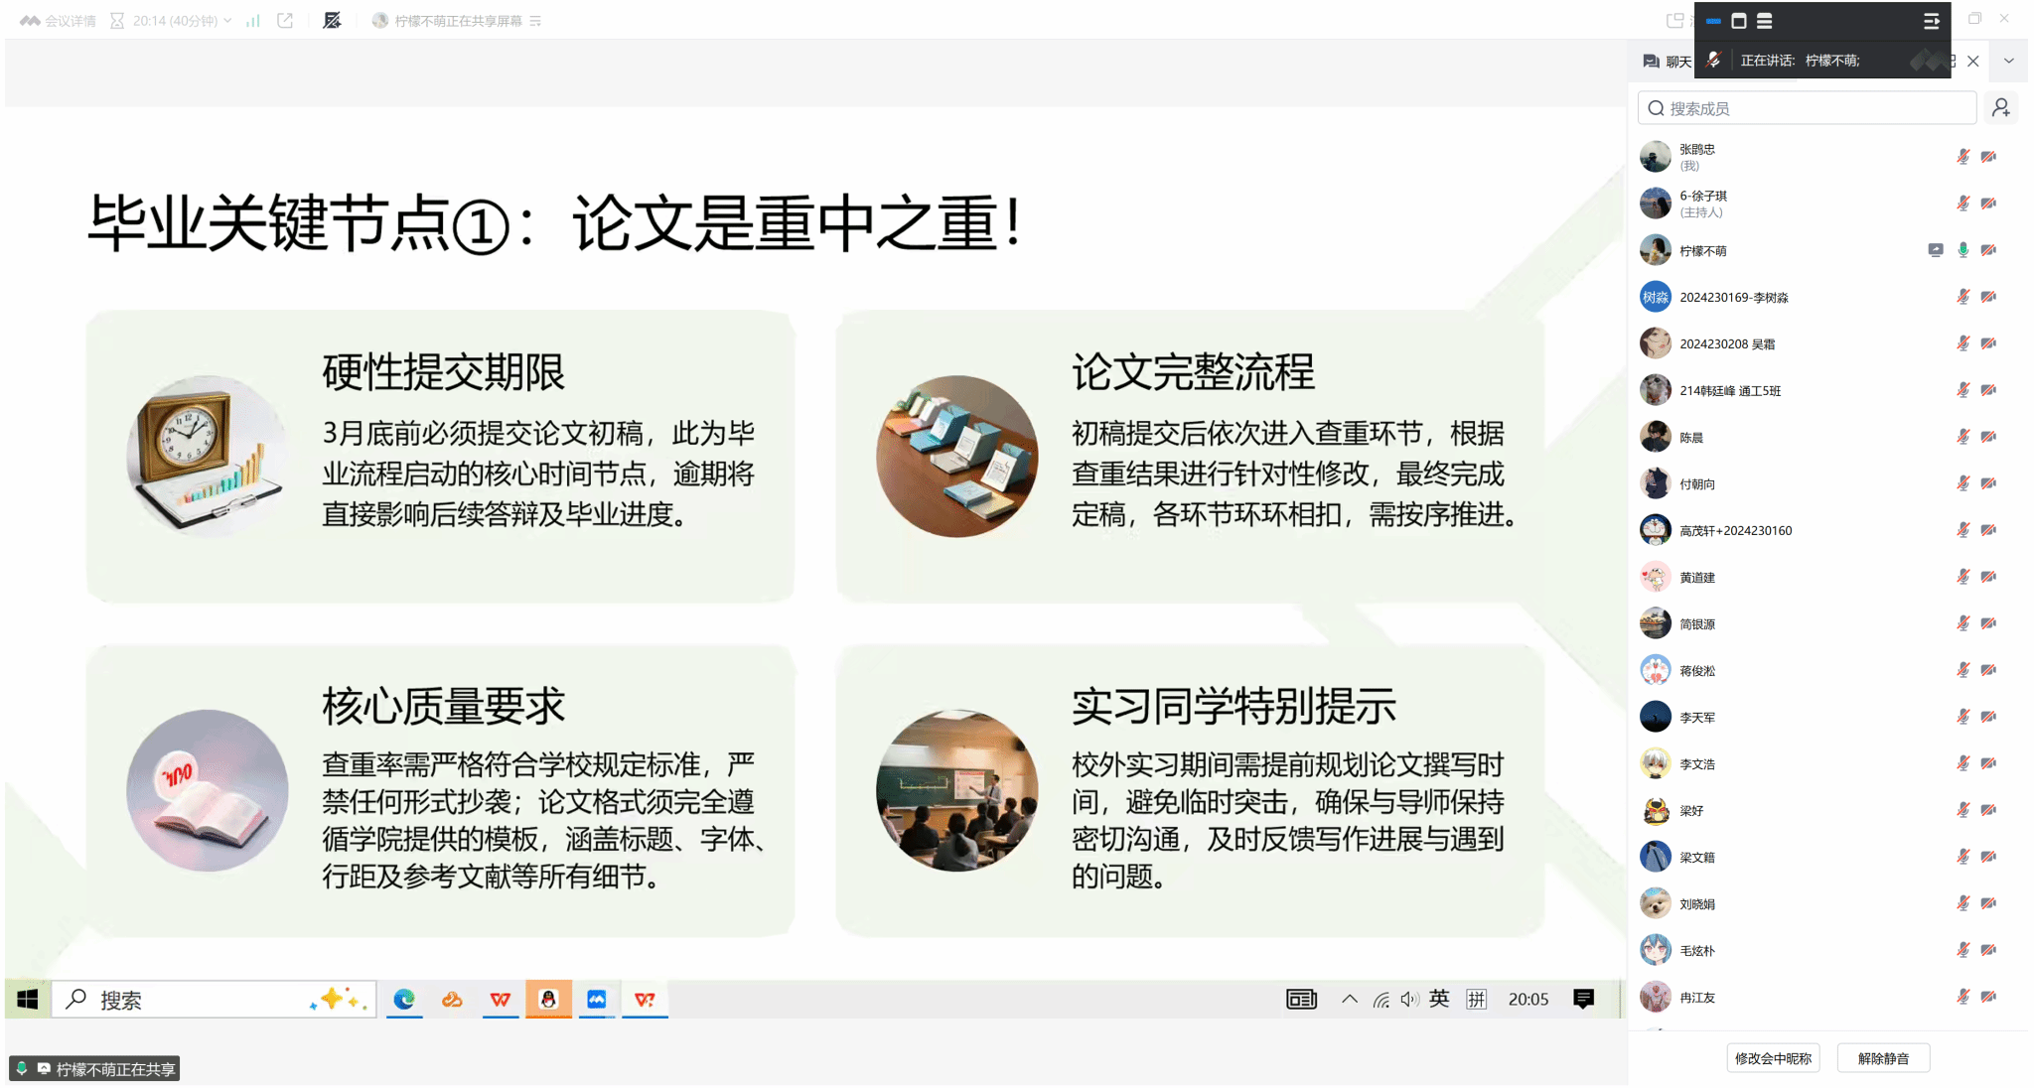The height and width of the screenshot is (1088, 2034).
Task: Click 蒋俊松's camera-off icon
Action: point(1989,670)
